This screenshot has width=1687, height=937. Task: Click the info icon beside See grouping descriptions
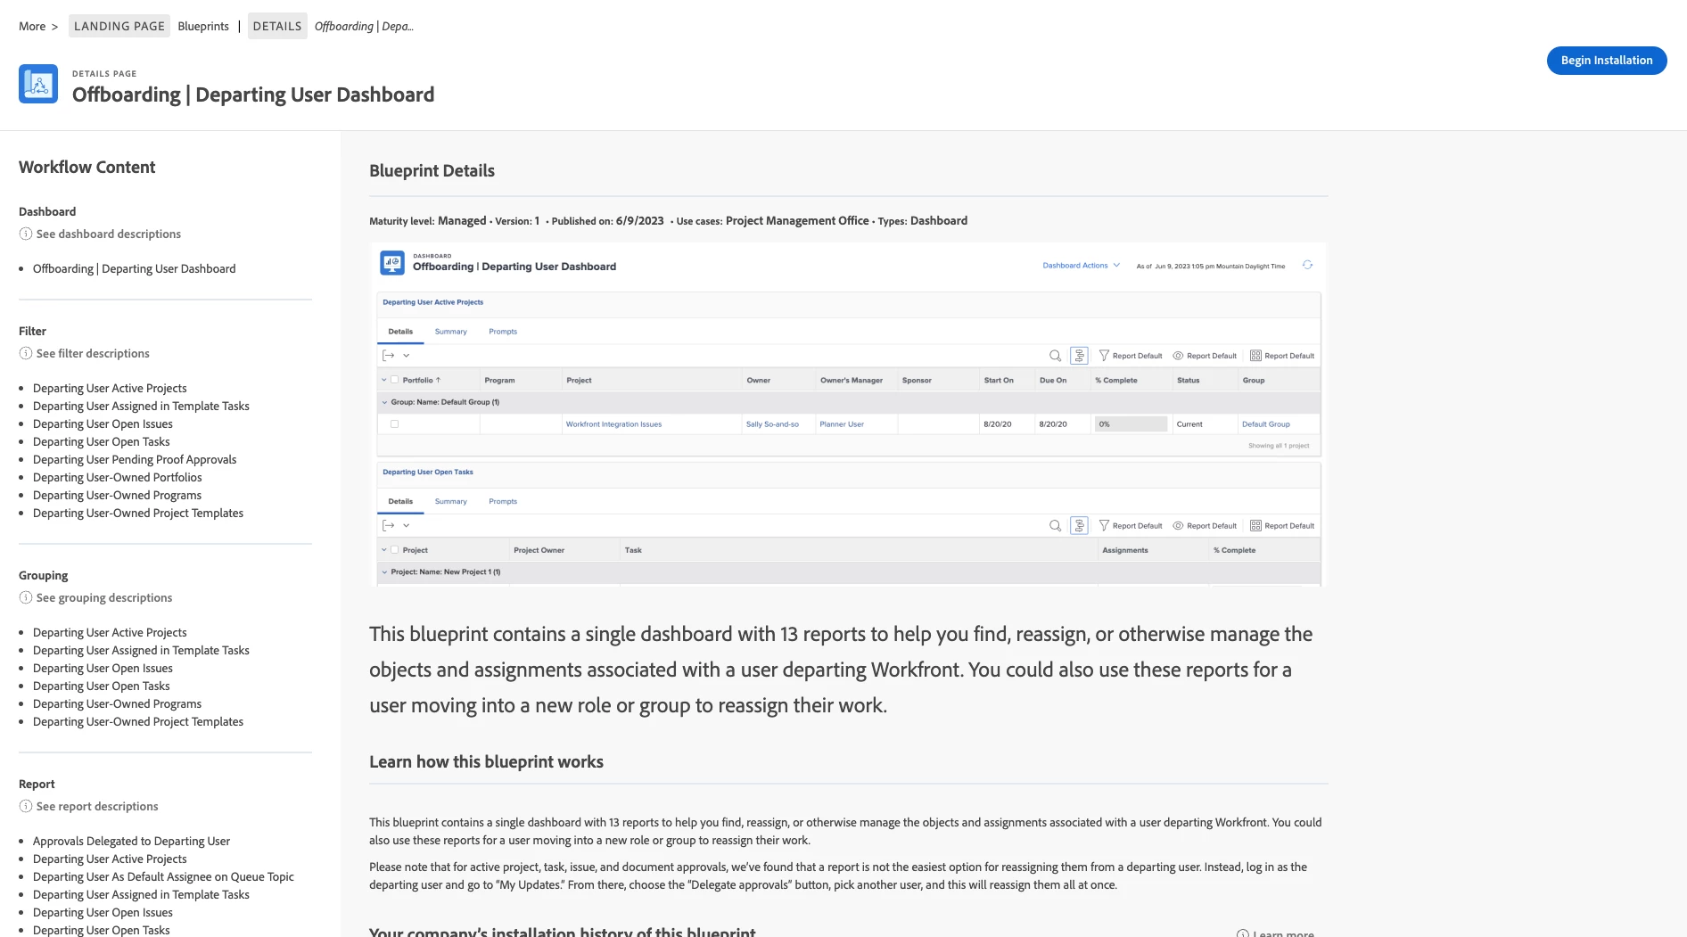coord(26,597)
